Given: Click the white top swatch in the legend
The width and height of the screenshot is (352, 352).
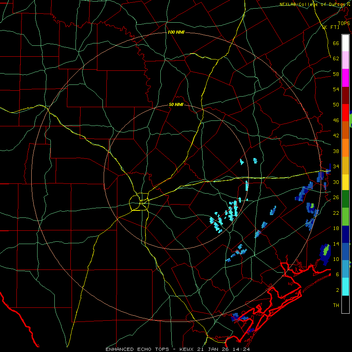Looking at the screenshot, I should (x=345, y=43).
